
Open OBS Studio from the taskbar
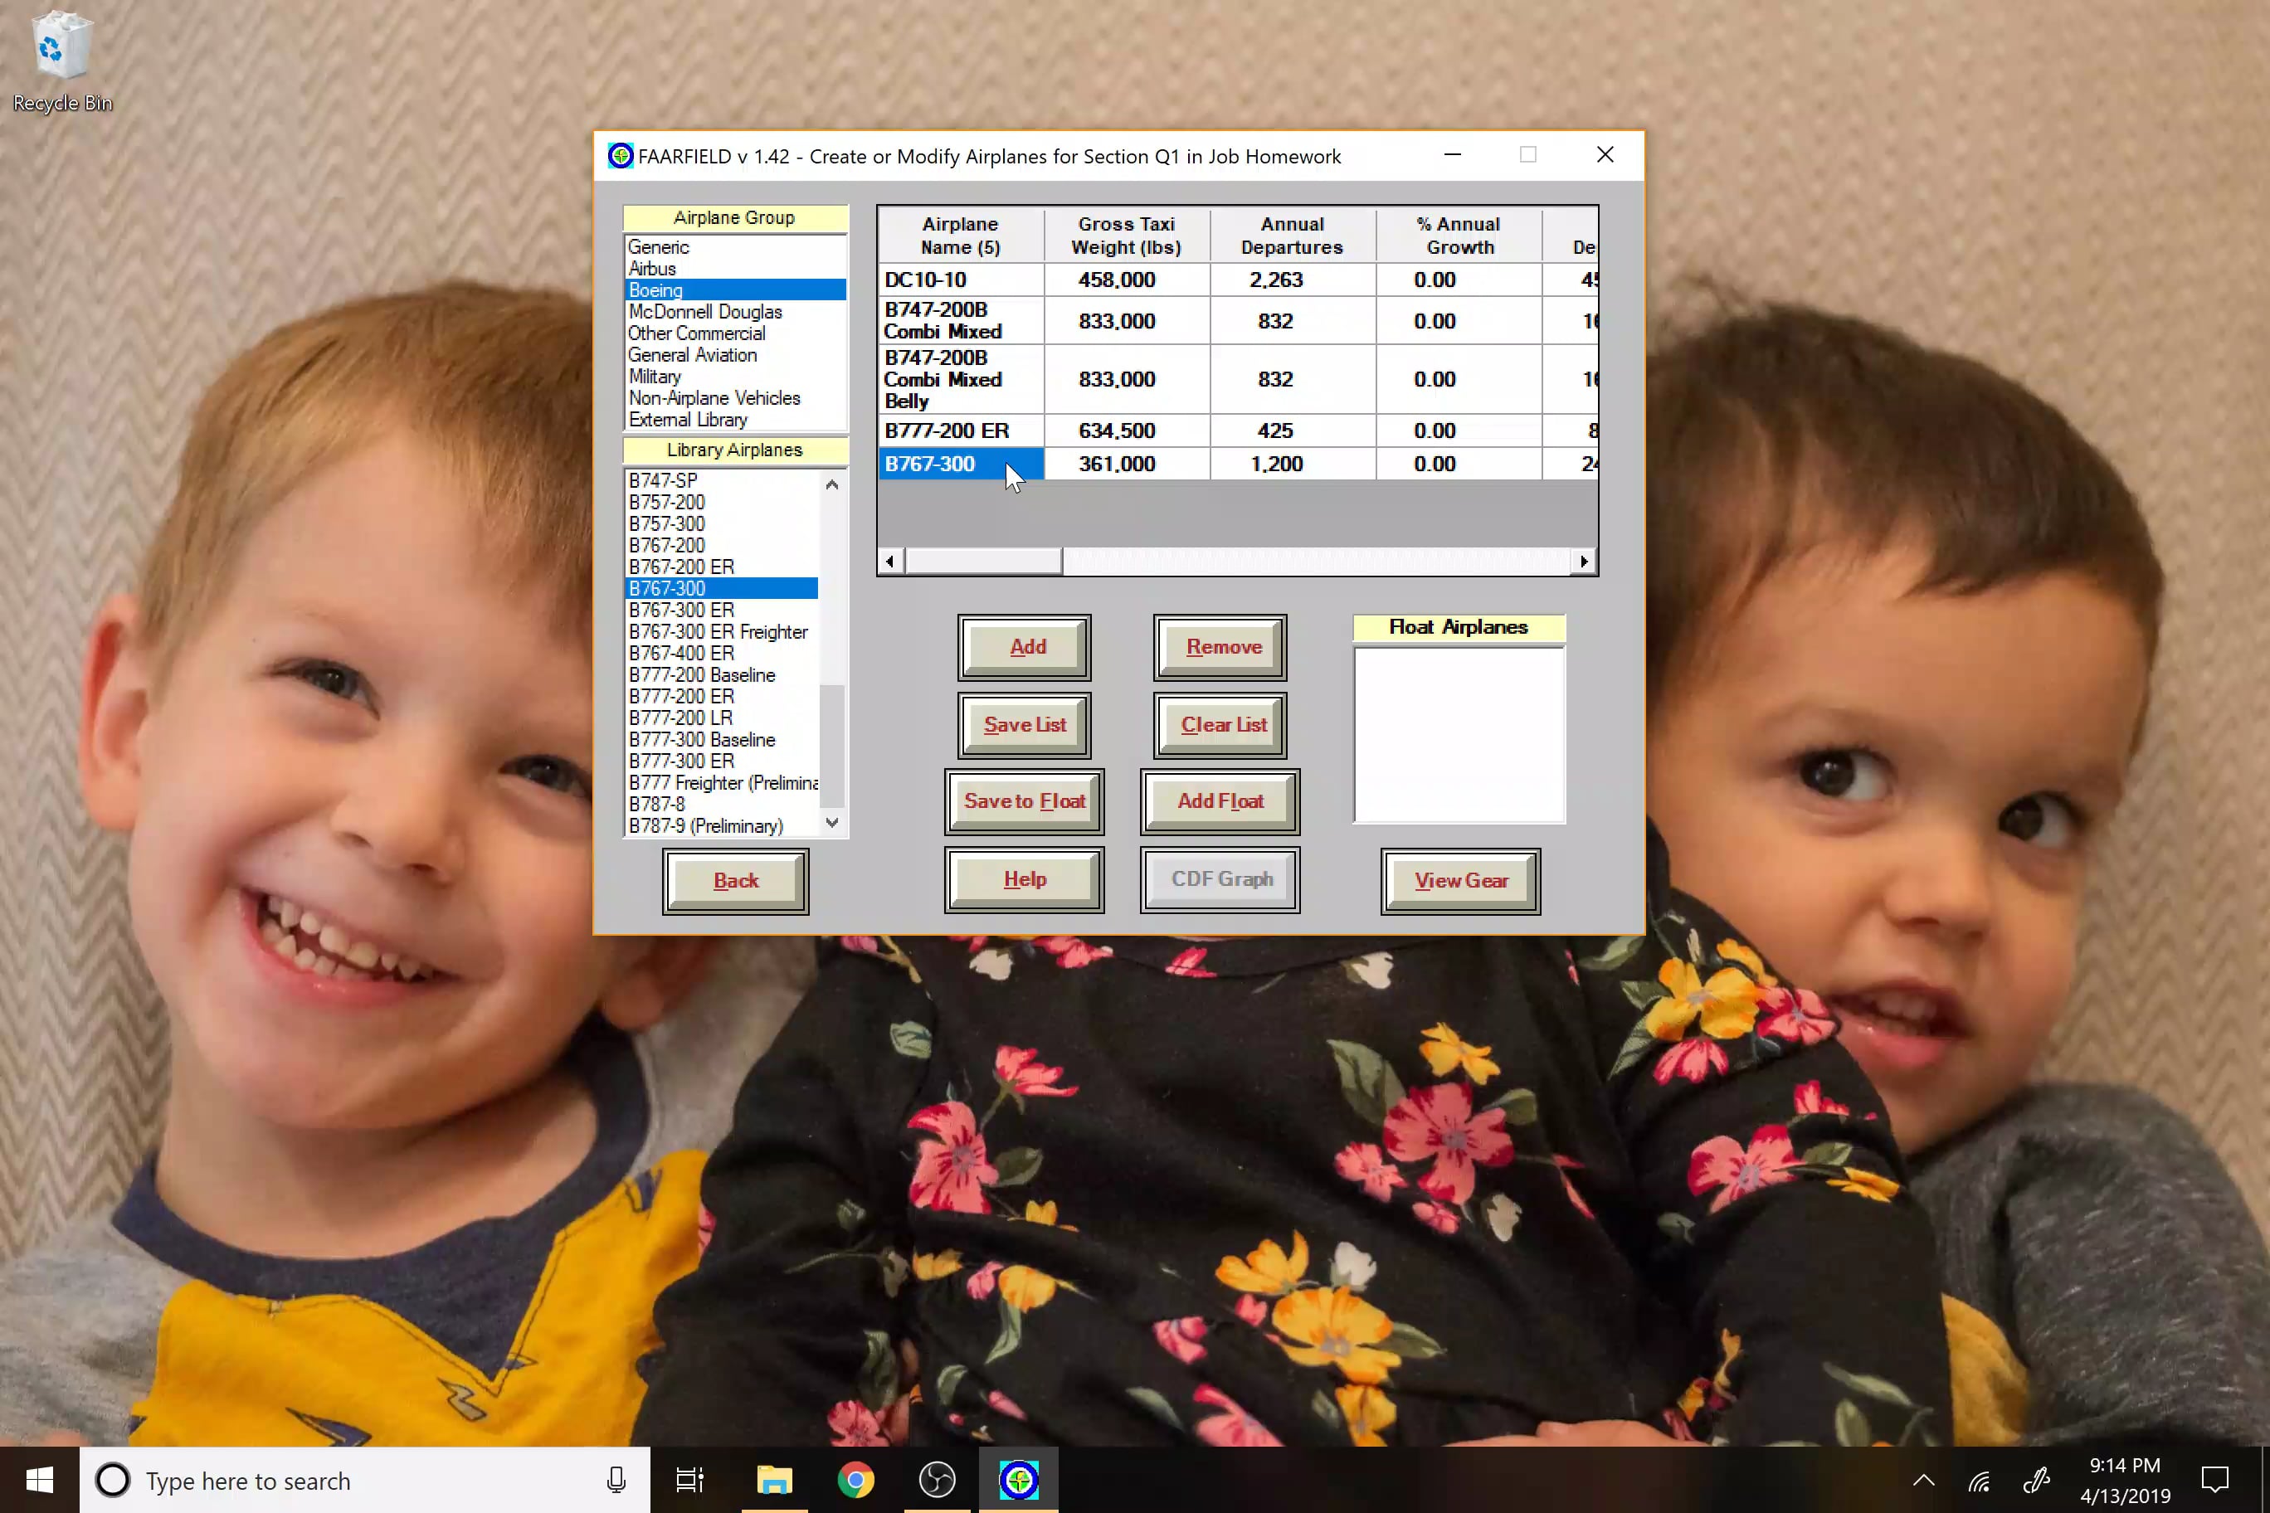click(x=938, y=1479)
